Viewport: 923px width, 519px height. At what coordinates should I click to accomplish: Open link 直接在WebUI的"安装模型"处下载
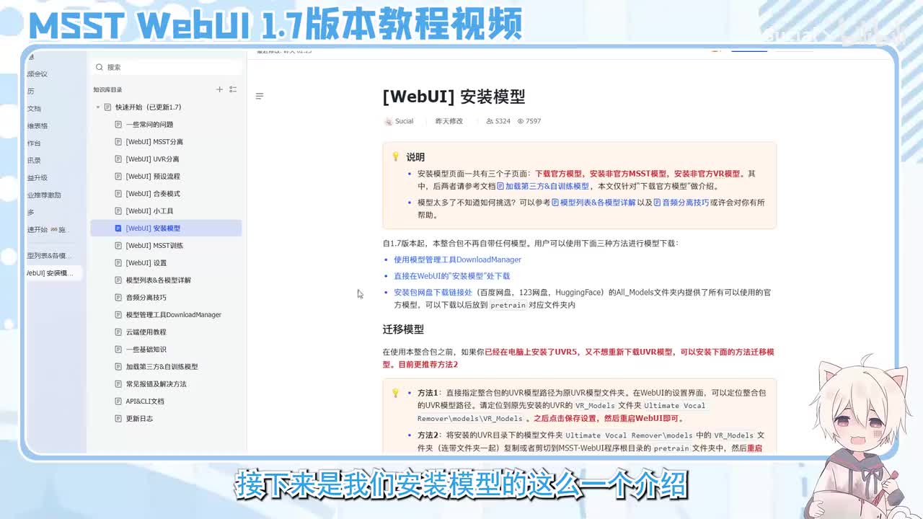point(451,276)
